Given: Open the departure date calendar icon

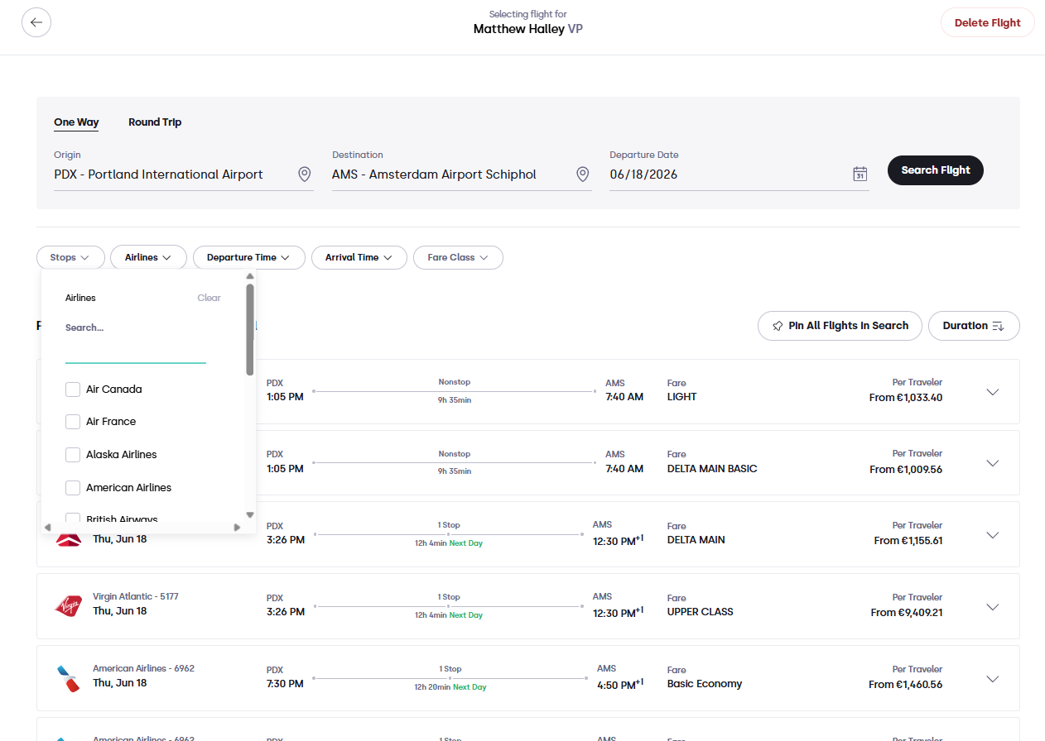Looking at the screenshot, I should 860,174.
